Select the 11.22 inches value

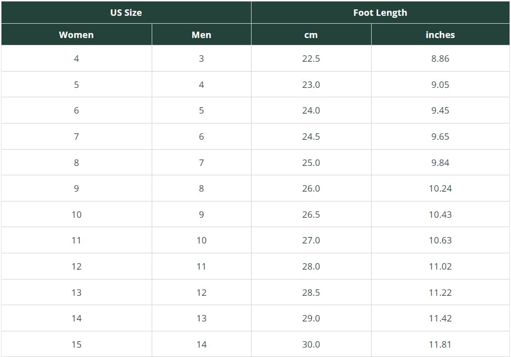point(440,293)
